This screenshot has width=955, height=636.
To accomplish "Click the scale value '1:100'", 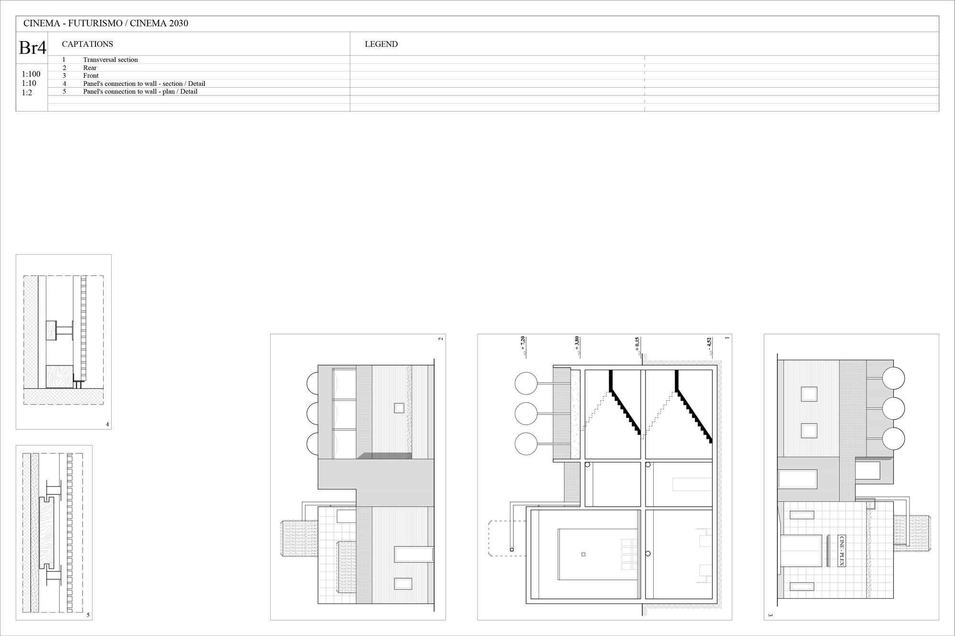I will (31, 74).
